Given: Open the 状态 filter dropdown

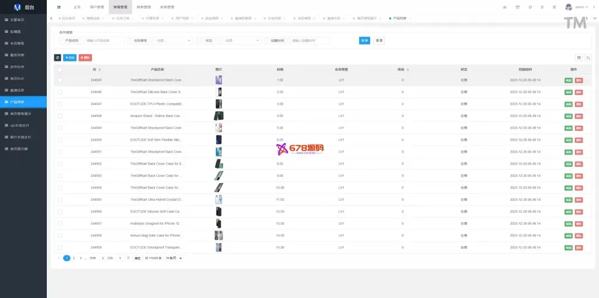Looking at the screenshot, I should tap(241, 41).
